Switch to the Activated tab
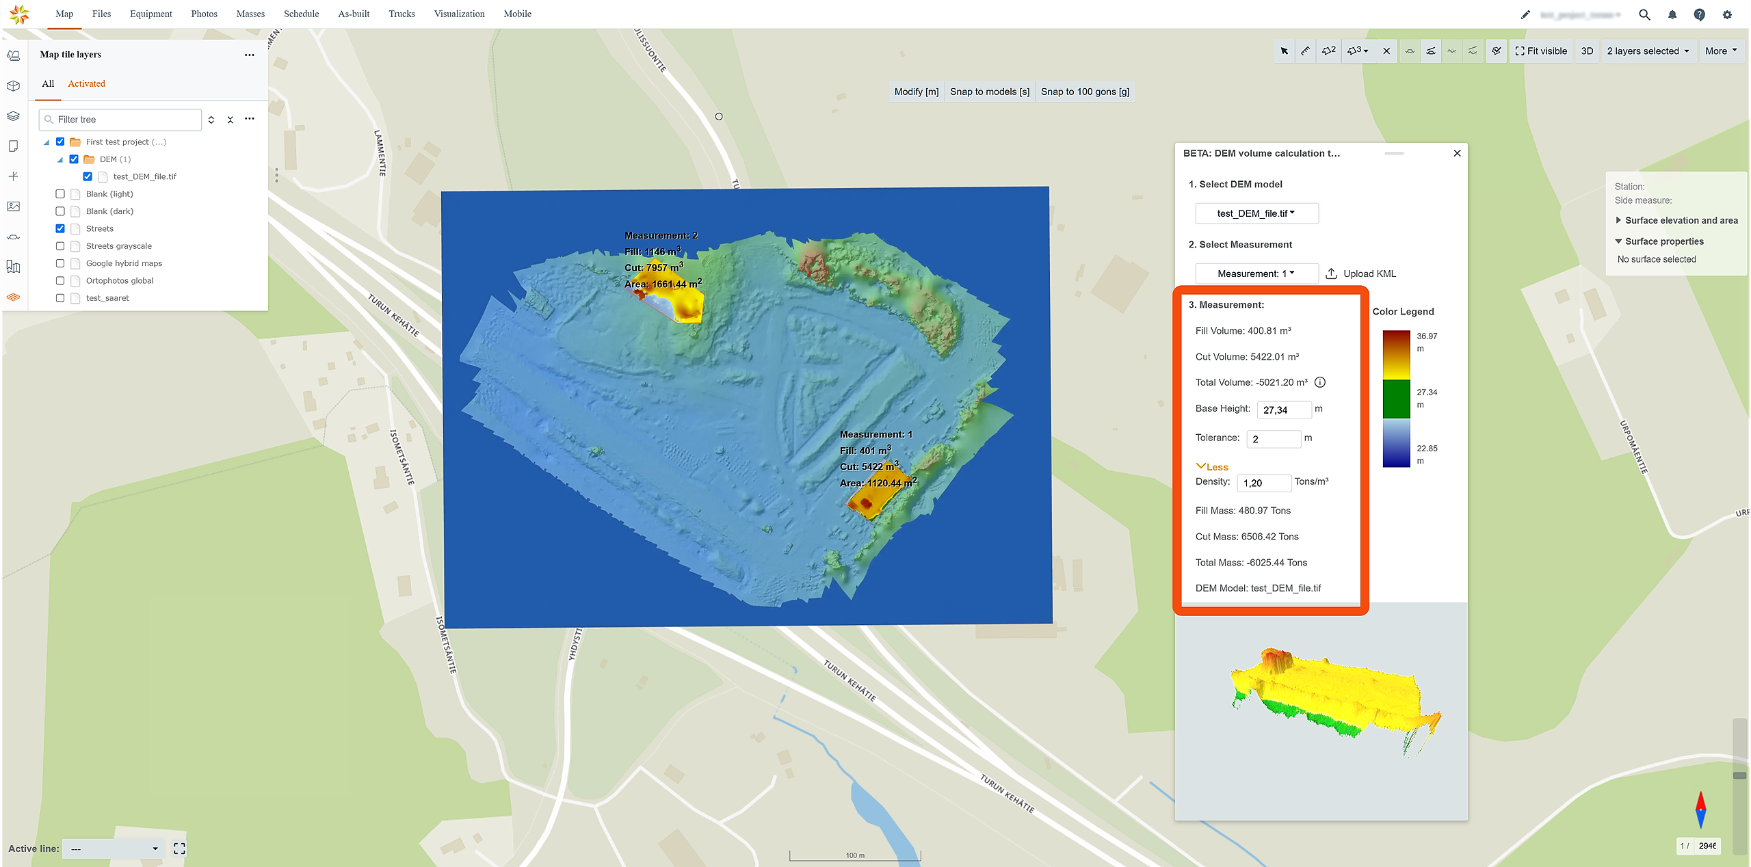The height and width of the screenshot is (867, 1751). click(86, 83)
